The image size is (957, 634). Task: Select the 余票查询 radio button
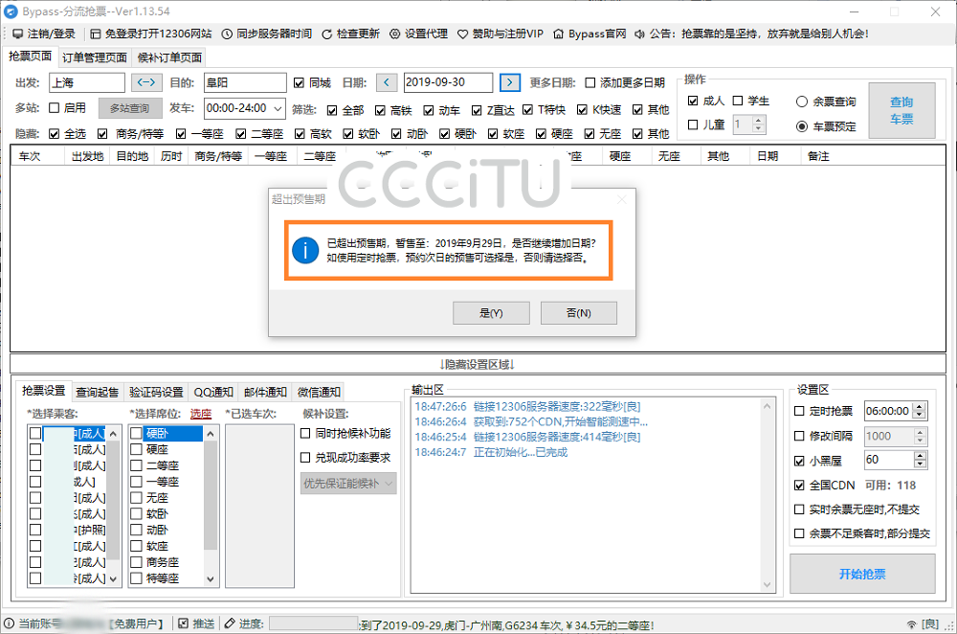point(802,102)
